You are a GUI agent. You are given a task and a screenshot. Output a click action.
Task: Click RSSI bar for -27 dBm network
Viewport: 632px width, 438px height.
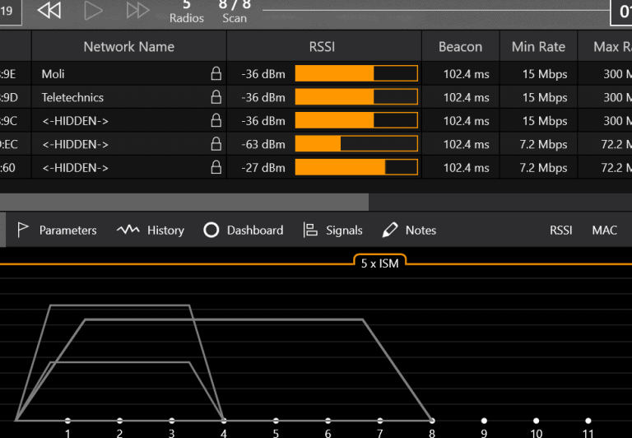point(356,168)
